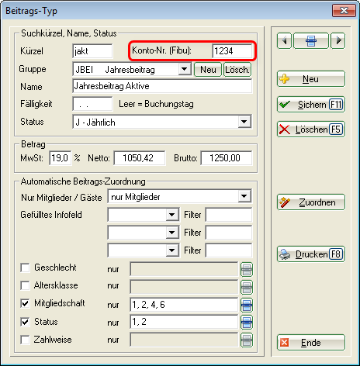Viewport: 360px width, 366px height.
Task: Open selection list for Status row
Action: (x=247, y=322)
